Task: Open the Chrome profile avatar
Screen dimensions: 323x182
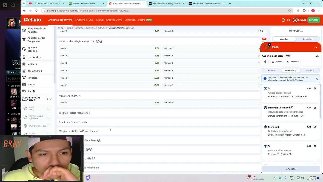Action: 313,11
